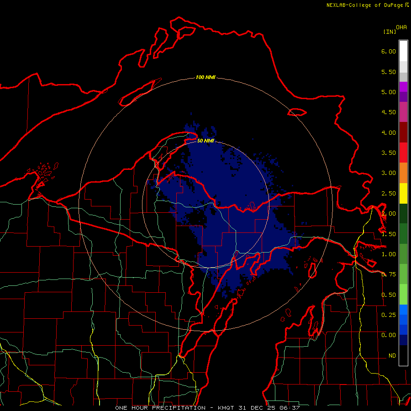Click the [IN] units label
The width and height of the screenshot is (411, 411).
click(390, 32)
